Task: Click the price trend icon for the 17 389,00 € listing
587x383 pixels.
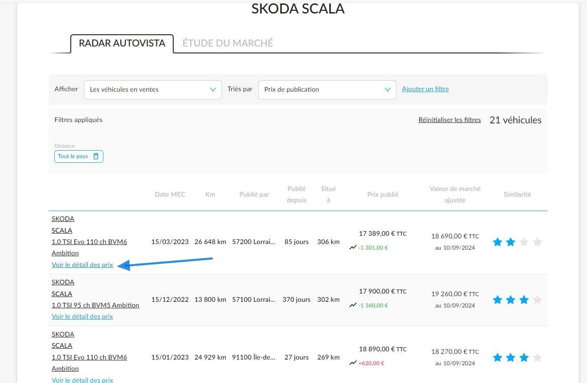Action: click(353, 248)
